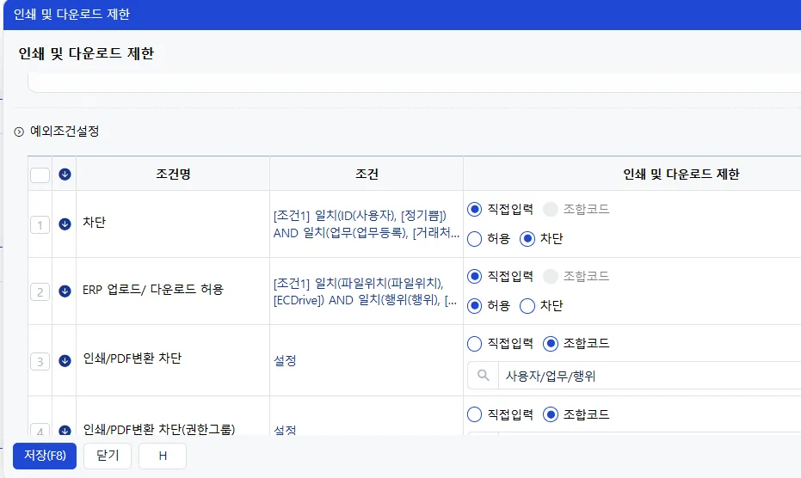The image size is (801, 478).
Task: Open the 설정 link for 인쇄/PDF변환 차단
Action: [x=285, y=360]
